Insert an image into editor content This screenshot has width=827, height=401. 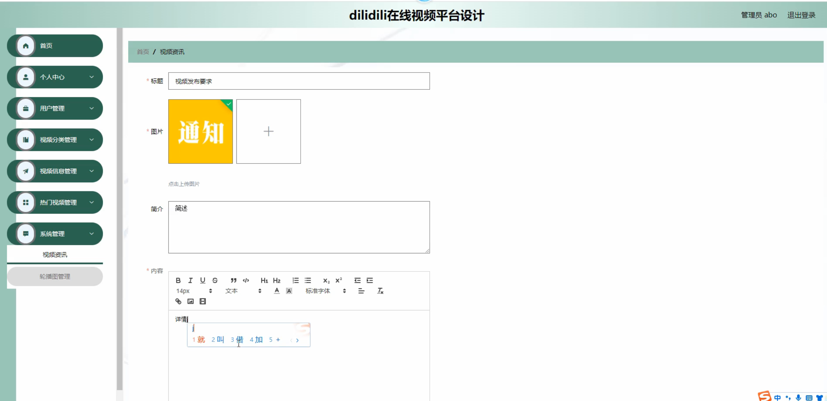(190, 301)
